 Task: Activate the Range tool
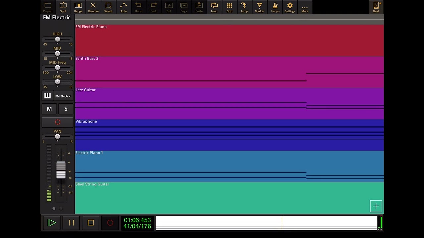click(x=78, y=7)
